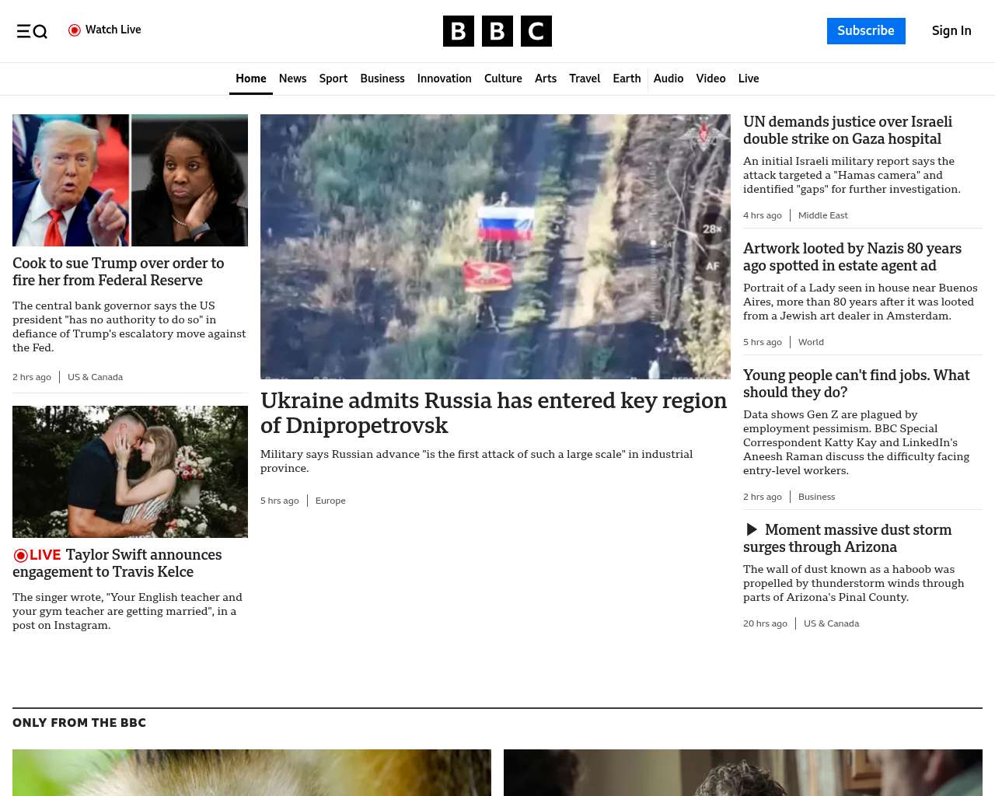Screen dimensions: 995x796
Task: Click '20 hrs ago' timestamp
Action: tap(765, 623)
